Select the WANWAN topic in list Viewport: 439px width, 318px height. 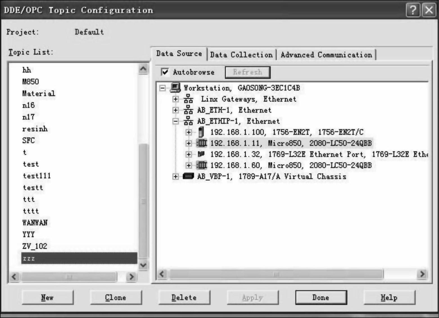point(35,223)
